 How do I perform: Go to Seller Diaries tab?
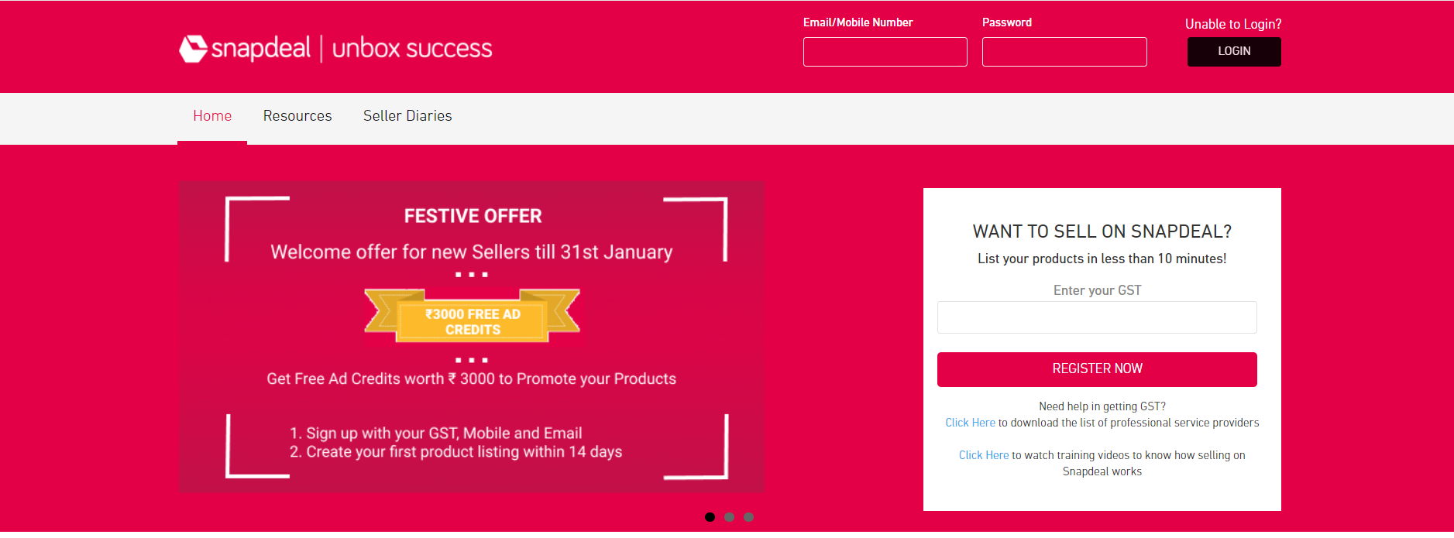tap(407, 116)
